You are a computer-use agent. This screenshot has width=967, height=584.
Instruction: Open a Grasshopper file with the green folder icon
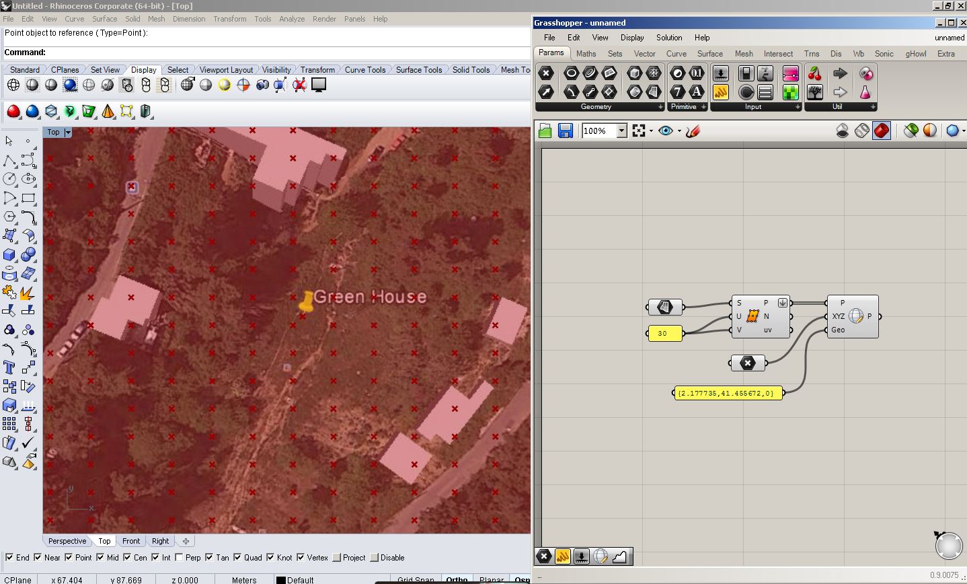[545, 131]
